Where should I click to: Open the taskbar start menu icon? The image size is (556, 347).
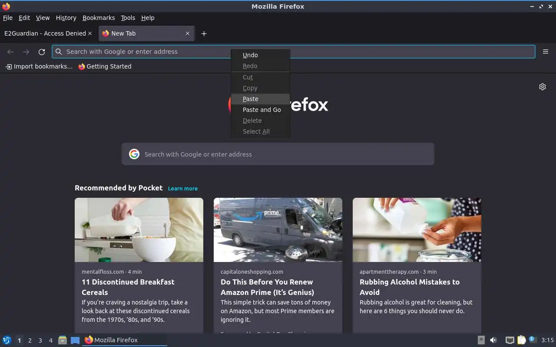click(x=7, y=340)
